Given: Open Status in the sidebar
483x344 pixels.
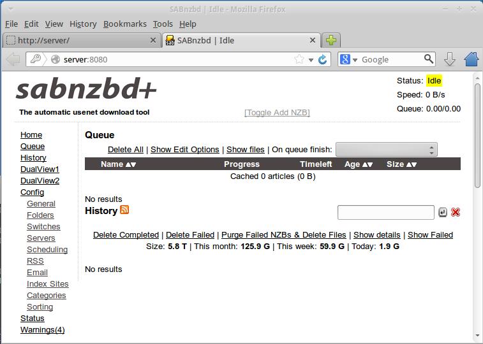Looking at the screenshot, I should click(33, 319).
